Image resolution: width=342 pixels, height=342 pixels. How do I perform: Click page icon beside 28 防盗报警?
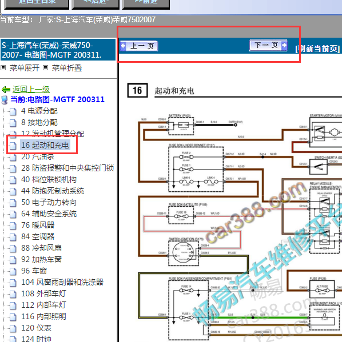coord(13,168)
